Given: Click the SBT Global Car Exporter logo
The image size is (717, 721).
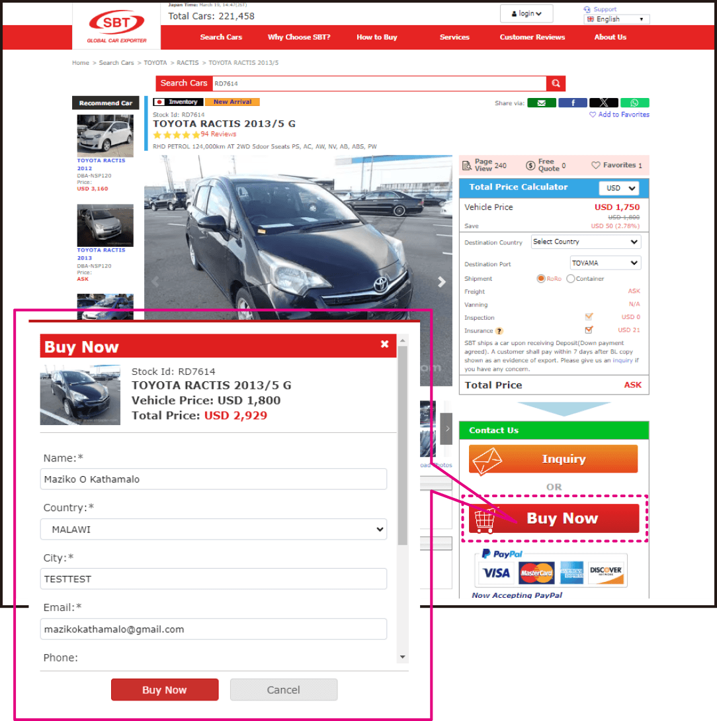Looking at the screenshot, I should tap(116, 26).
